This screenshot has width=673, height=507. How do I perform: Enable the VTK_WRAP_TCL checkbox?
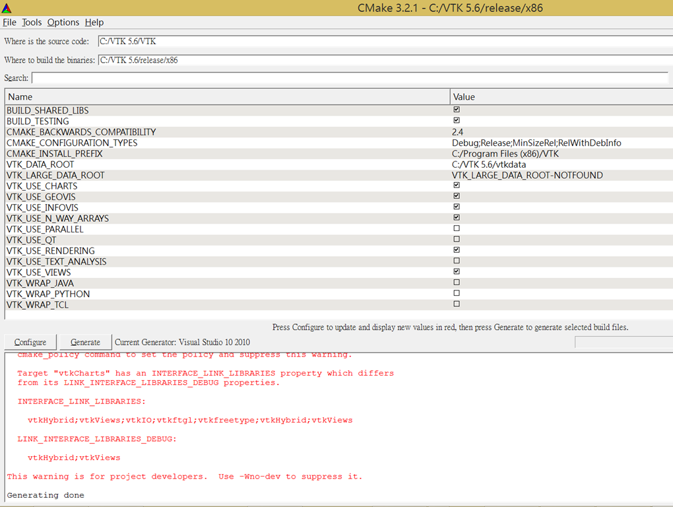point(457,304)
